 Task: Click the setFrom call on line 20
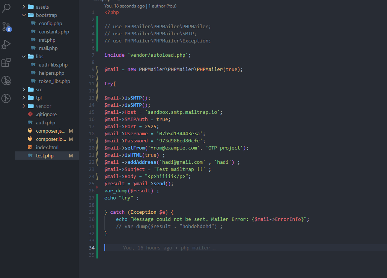click(176, 148)
